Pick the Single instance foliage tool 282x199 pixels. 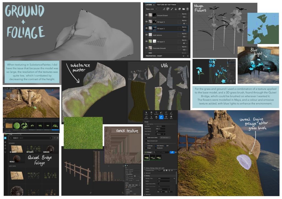click(x=151, y=117)
